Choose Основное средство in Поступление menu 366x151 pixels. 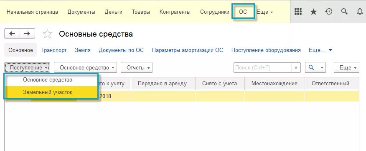(51, 80)
